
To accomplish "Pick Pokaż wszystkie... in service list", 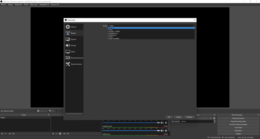I will 115,39.
